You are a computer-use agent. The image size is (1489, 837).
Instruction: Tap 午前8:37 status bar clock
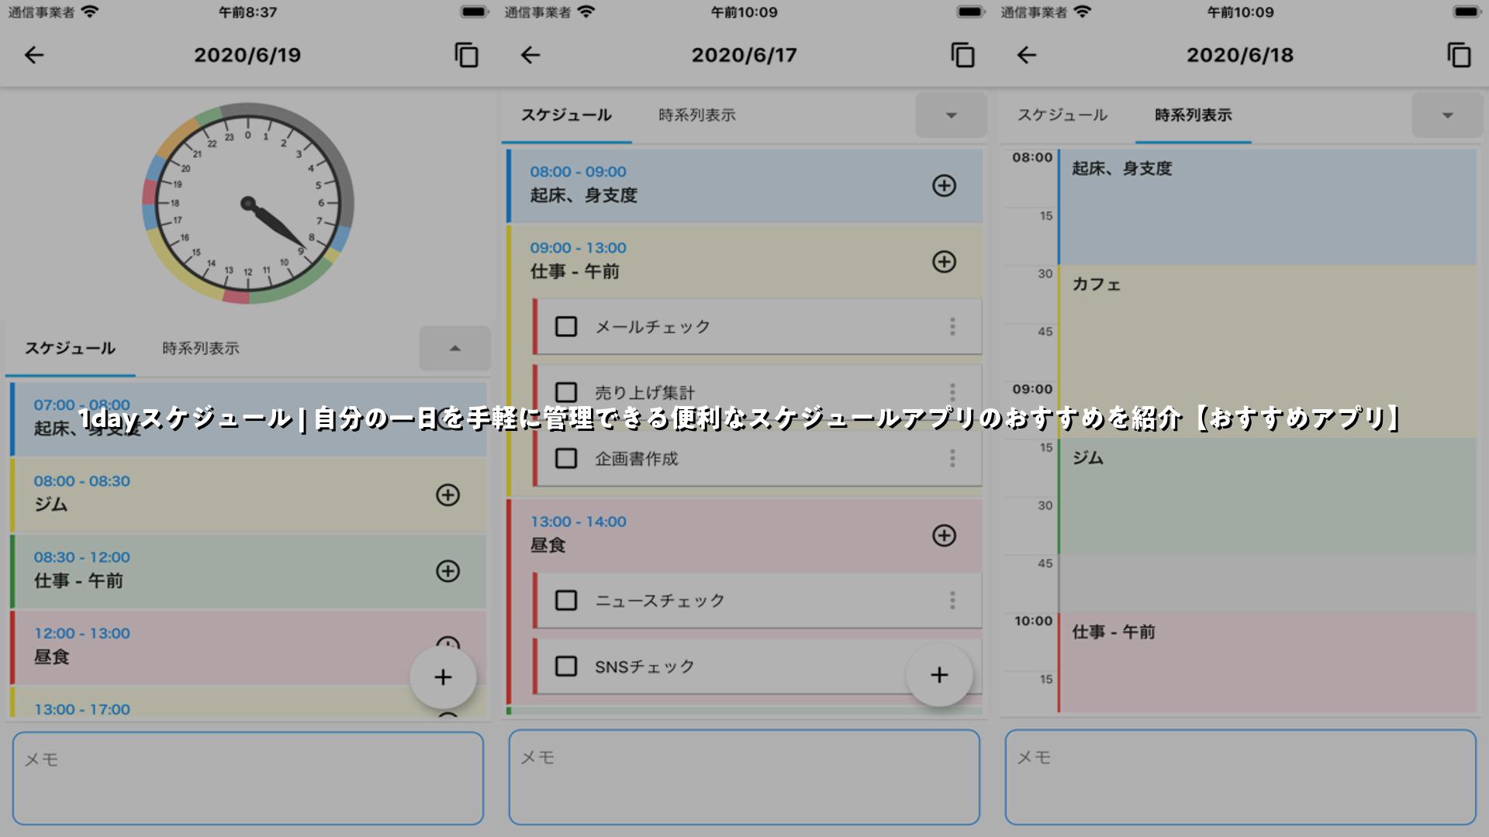247,12
